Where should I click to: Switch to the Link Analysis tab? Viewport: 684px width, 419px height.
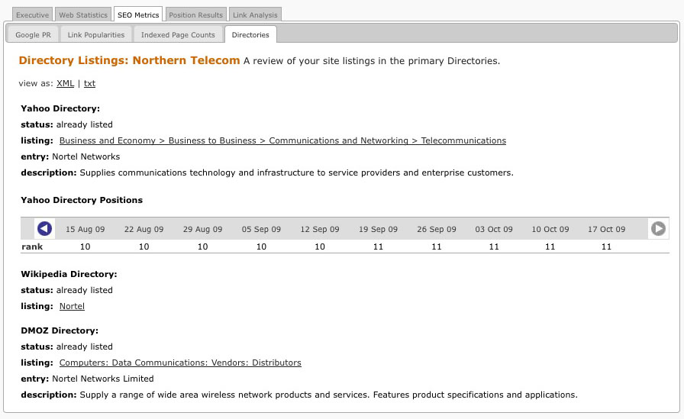click(255, 15)
